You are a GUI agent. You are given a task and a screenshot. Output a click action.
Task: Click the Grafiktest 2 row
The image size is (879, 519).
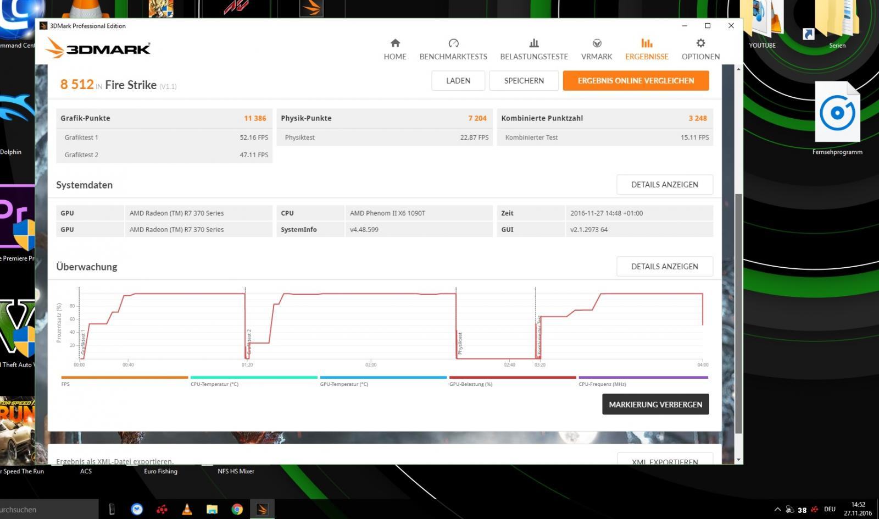164,154
